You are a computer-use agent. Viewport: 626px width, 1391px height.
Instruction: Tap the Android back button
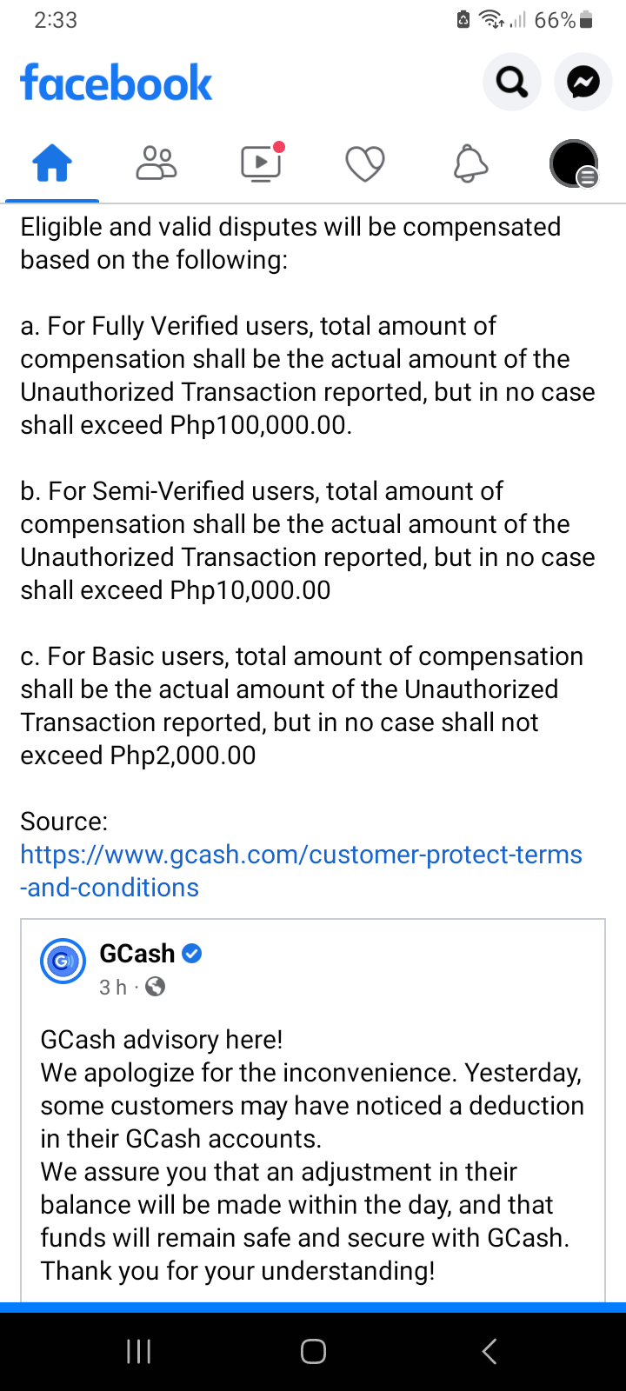pyautogui.click(x=489, y=1351)
